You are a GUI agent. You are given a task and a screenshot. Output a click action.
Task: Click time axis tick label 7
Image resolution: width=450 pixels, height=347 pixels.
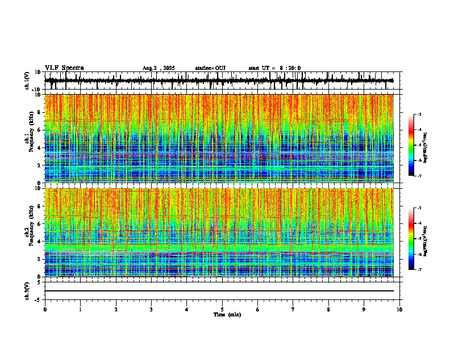click(293, 310)
